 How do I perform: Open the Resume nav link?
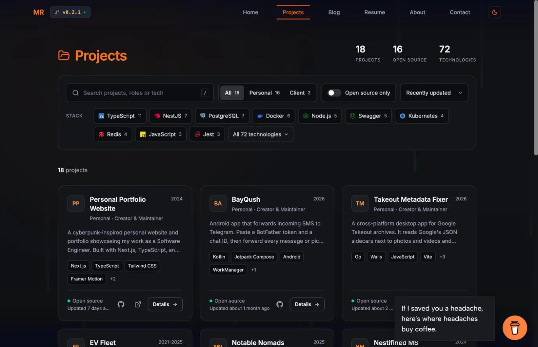click(x=374, y=12)
